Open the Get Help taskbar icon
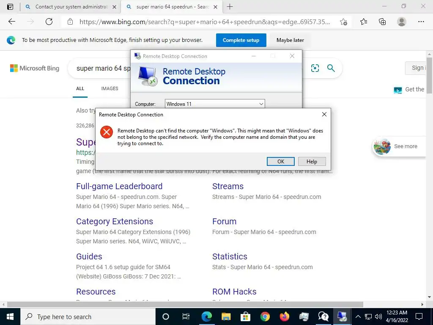 pos(323,317)
